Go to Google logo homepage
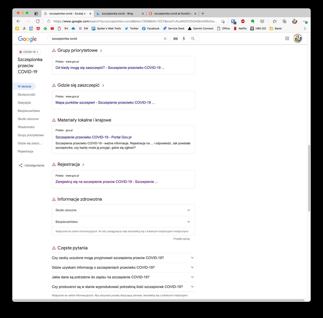Image resolution: width=323 pixels, height=318 pixels. pos(27,39)
